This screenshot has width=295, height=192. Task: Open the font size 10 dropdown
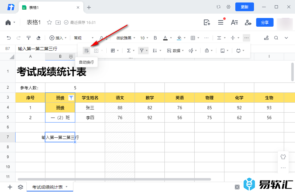(x=144, y=38)
